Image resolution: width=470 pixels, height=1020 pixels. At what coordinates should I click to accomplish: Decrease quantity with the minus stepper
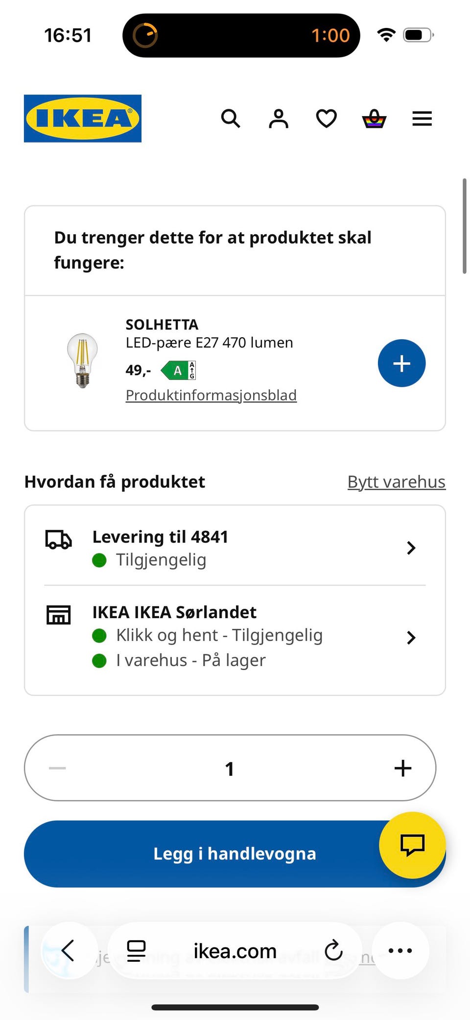coord(58,768)
